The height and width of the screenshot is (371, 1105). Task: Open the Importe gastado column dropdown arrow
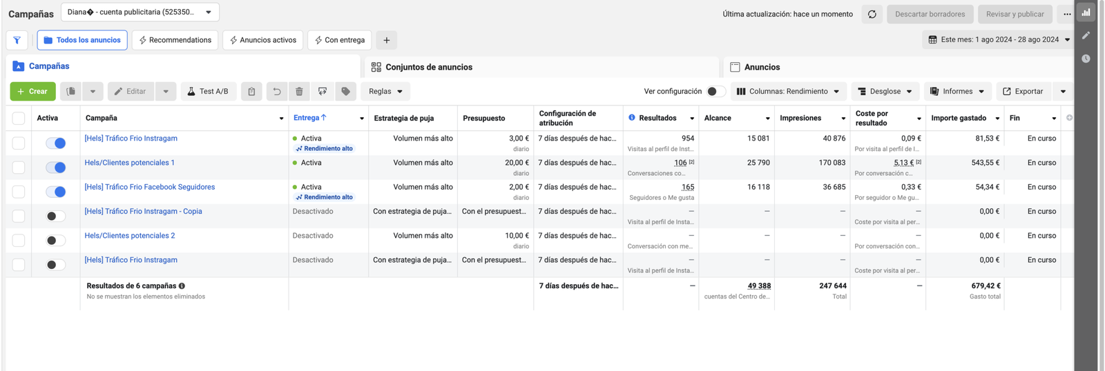997,119
